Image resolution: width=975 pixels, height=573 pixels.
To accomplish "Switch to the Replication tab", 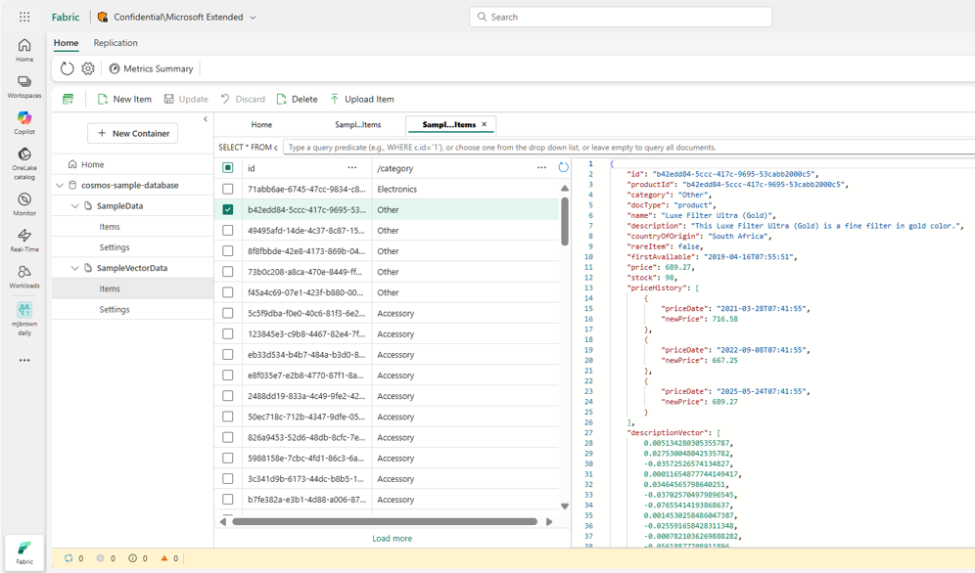I will 116,42.
